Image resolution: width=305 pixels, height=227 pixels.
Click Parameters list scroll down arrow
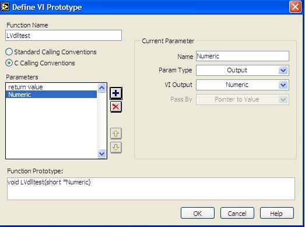point(101,154)
